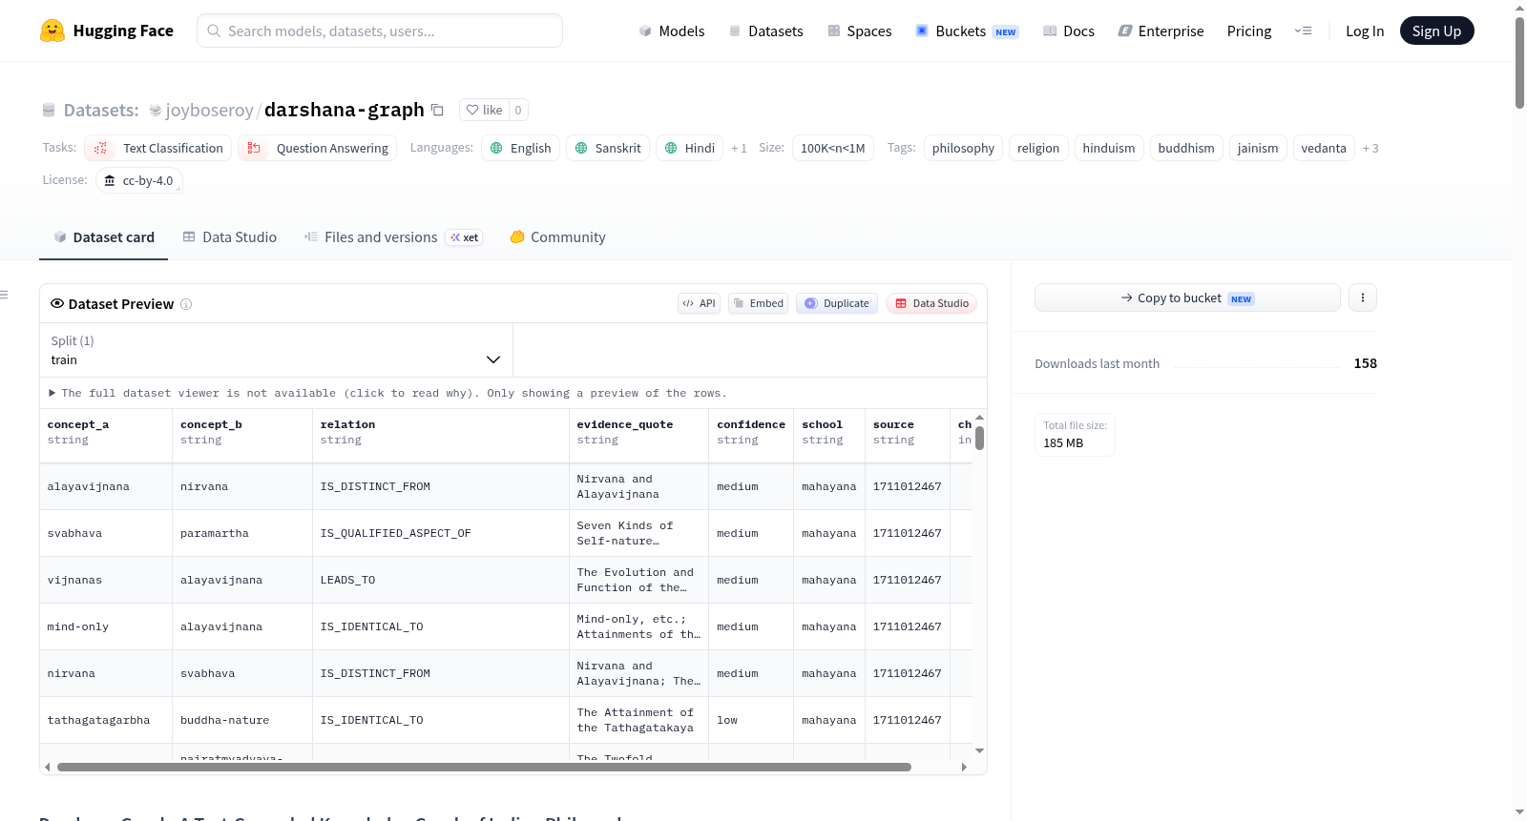The image size is (1527, 821).
Task: Click the Question Answering task tag
Action: tap(317, 148)
